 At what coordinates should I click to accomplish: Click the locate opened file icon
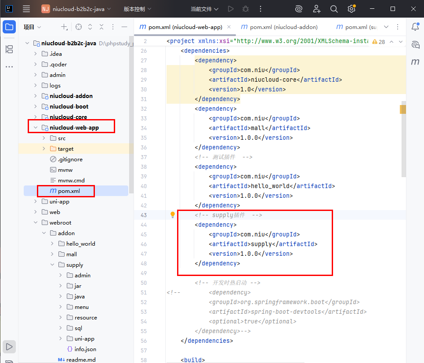pyautogui.click(x=79, y=27)
